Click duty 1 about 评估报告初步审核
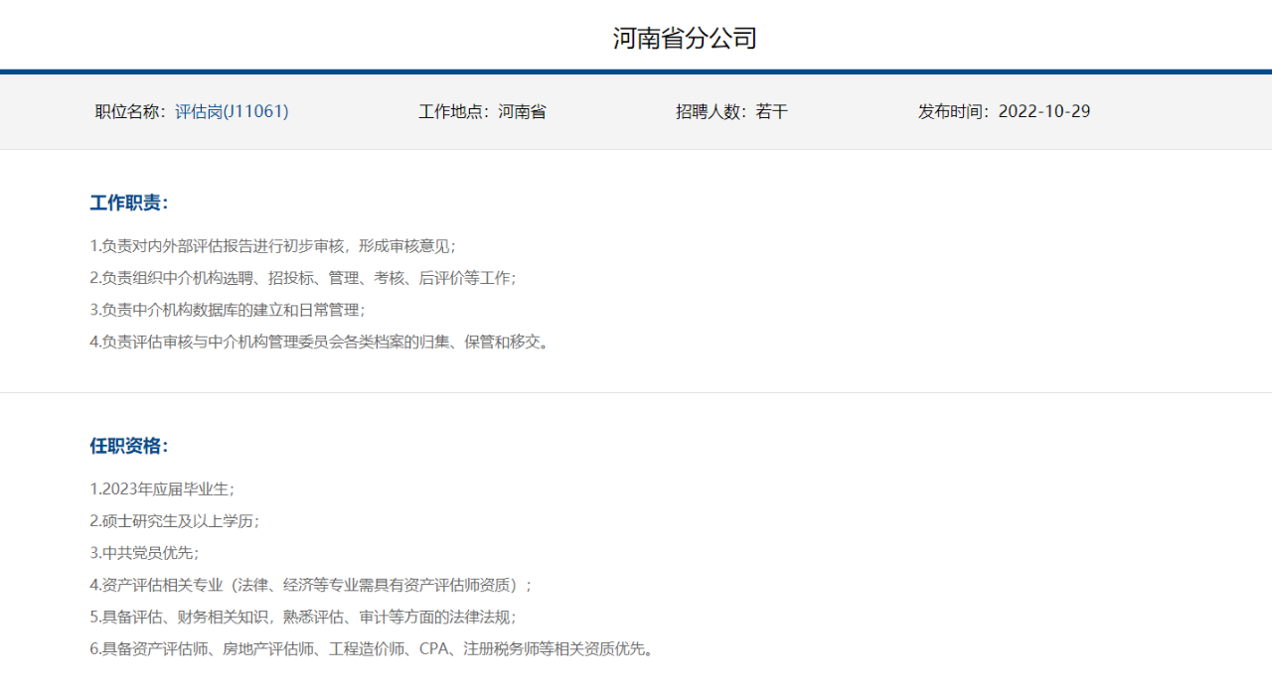This screenshot has width=1272, height=694. (272, 246)
